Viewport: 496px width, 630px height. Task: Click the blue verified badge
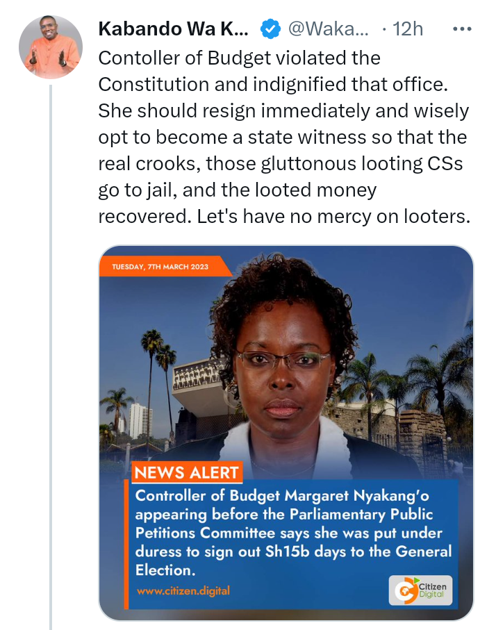pos(270,29)
